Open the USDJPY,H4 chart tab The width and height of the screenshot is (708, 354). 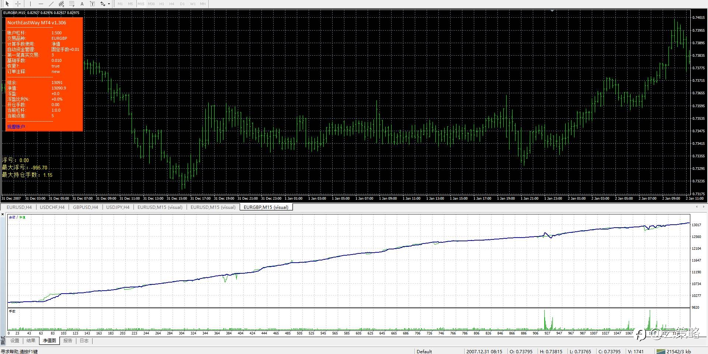[118, 207]
